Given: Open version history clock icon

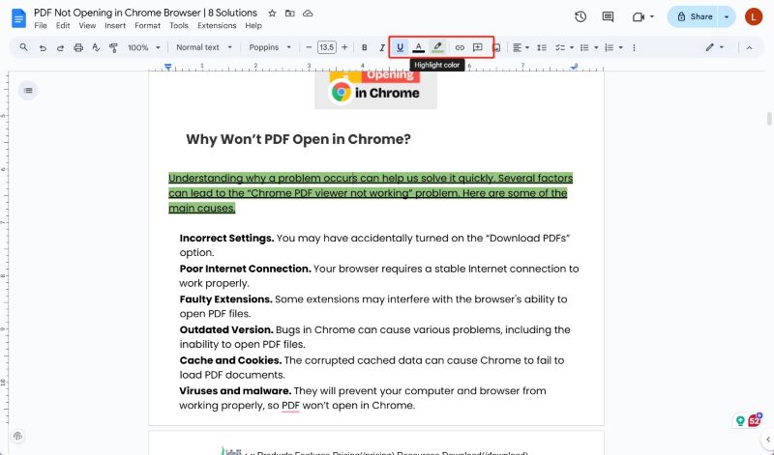Looking at the screenshot, I should (x=580, y=16).
